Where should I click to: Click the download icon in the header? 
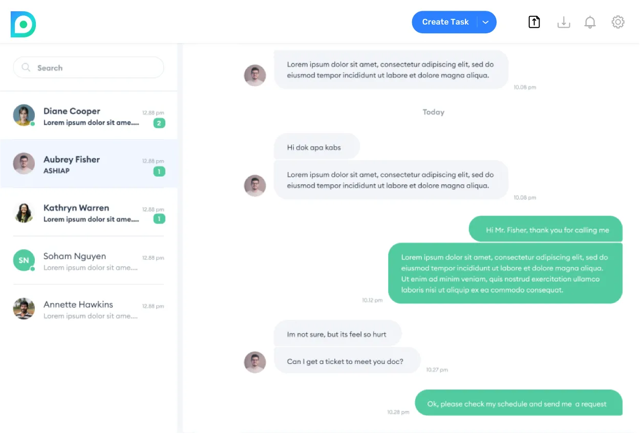tap(563, 22)
